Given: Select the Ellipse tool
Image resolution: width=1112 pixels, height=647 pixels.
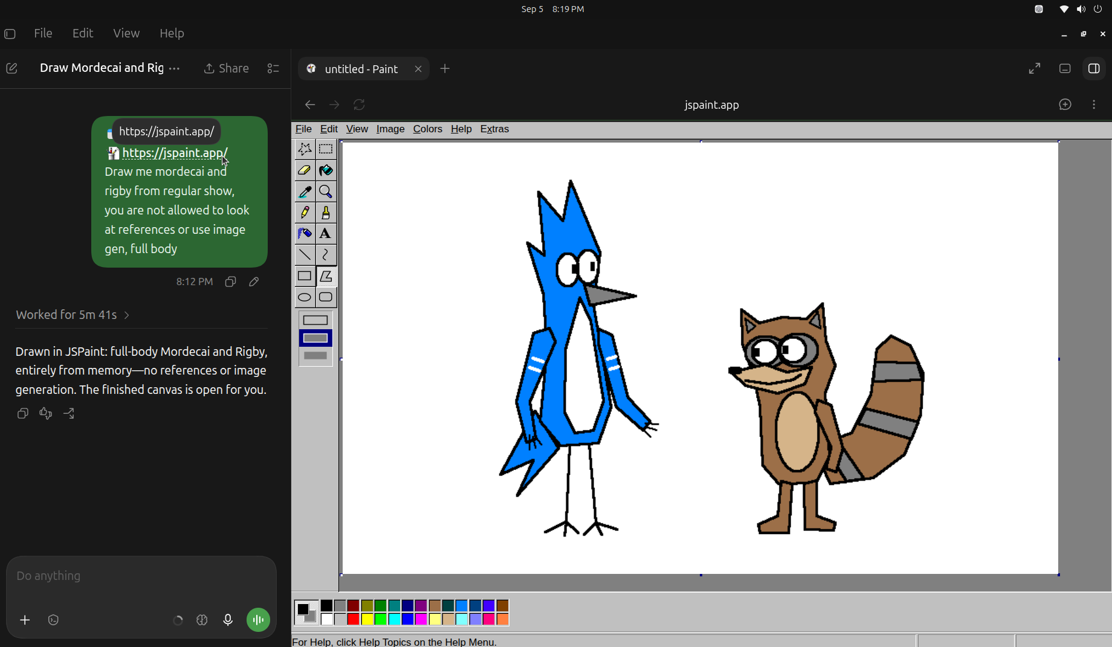Looking at the screenshot, I should pos(305,297).
